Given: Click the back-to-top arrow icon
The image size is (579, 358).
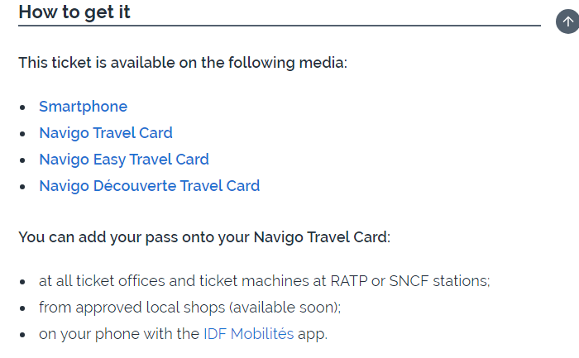Looking at the screenshot, I should (567, 21).
